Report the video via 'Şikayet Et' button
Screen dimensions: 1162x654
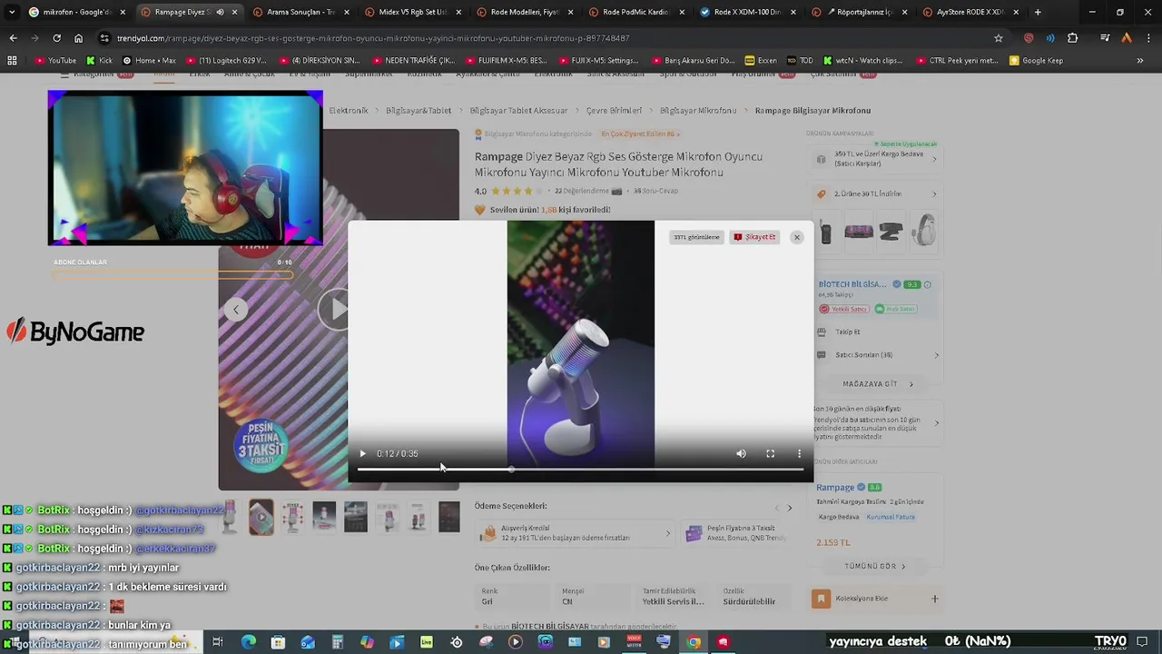coord(754,237)
